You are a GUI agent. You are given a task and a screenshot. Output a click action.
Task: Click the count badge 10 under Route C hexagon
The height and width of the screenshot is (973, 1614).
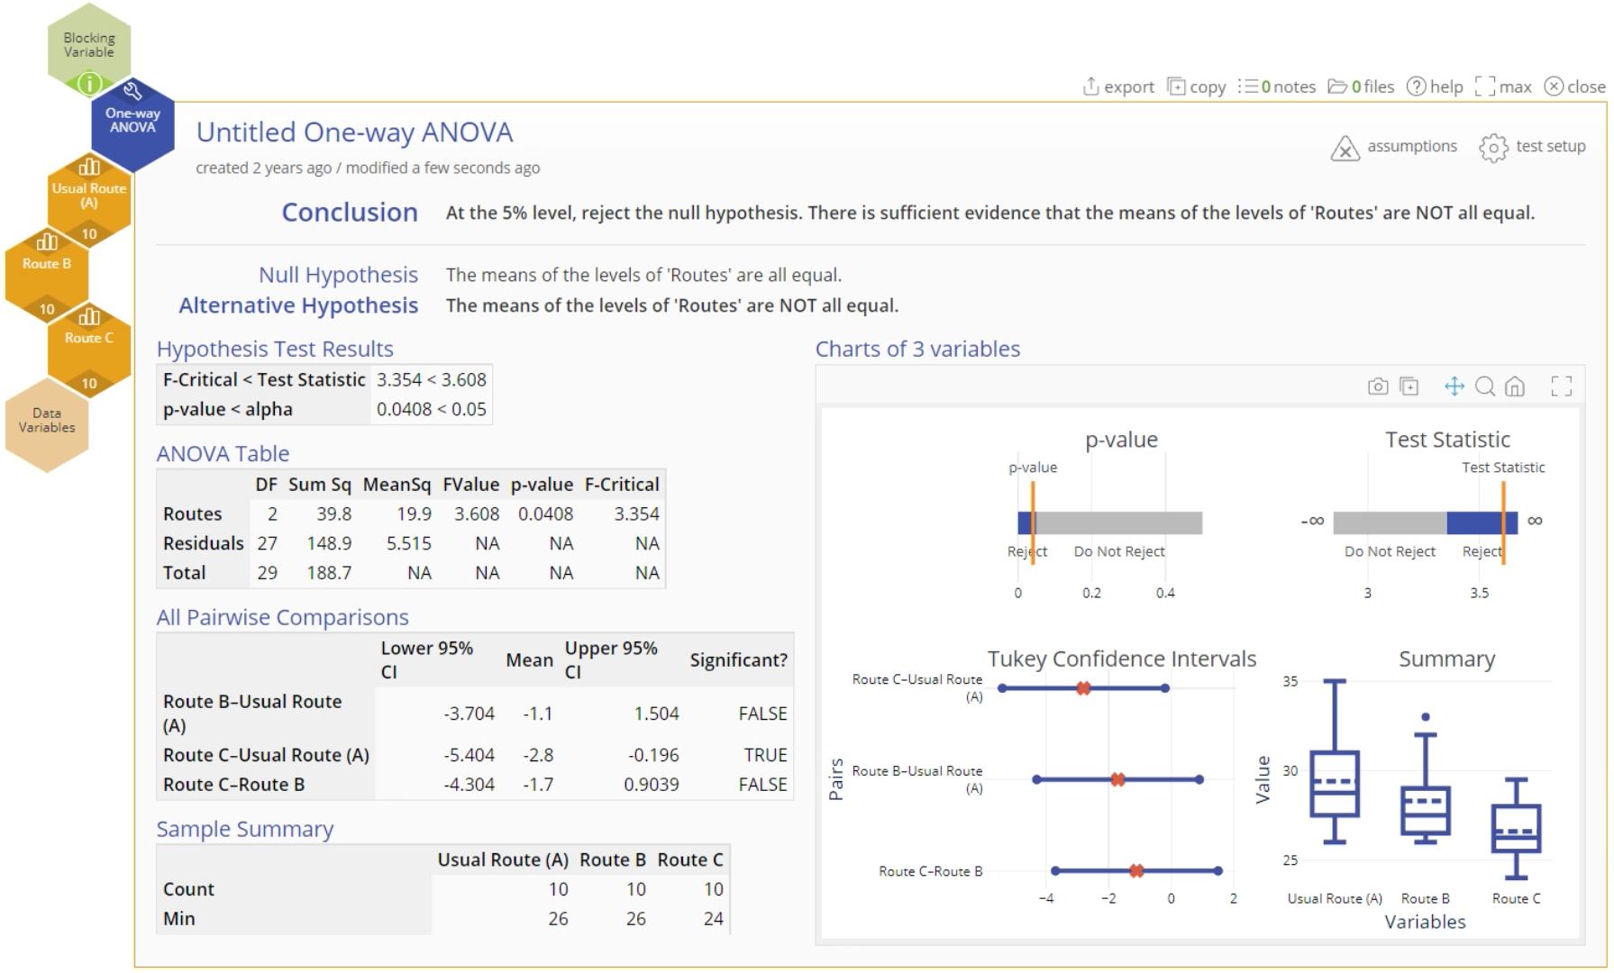(x=89, y=384)
